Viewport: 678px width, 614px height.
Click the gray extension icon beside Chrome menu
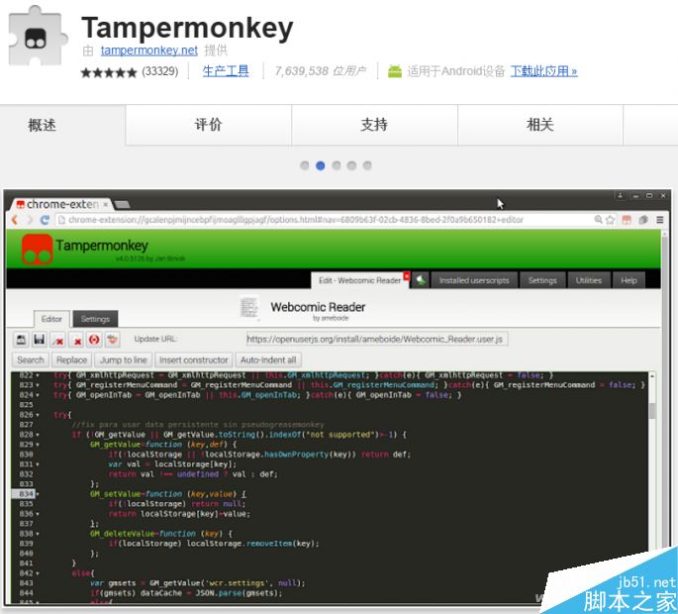coord(643,220)
